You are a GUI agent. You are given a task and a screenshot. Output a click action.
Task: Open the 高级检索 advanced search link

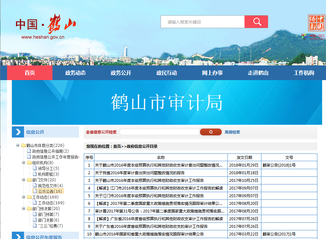tap(232, 132)
